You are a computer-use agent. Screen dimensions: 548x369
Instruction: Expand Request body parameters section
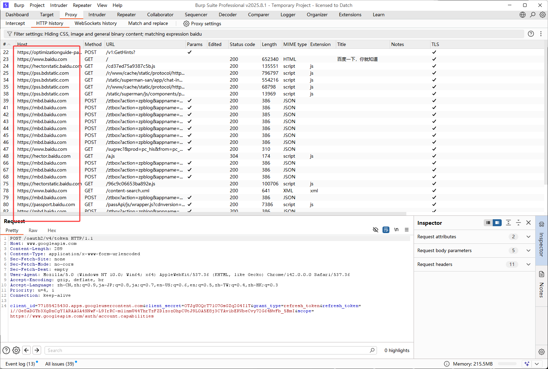(x=528, y=250)
